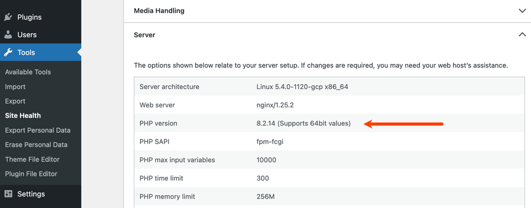Select the Web server label
The image size is (531, 208).
157,105
